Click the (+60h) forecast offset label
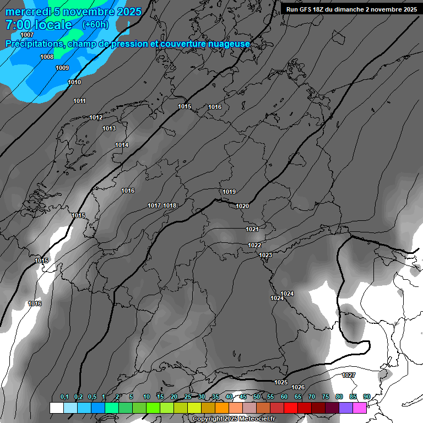The image size is (423, 423). point(95,25)
